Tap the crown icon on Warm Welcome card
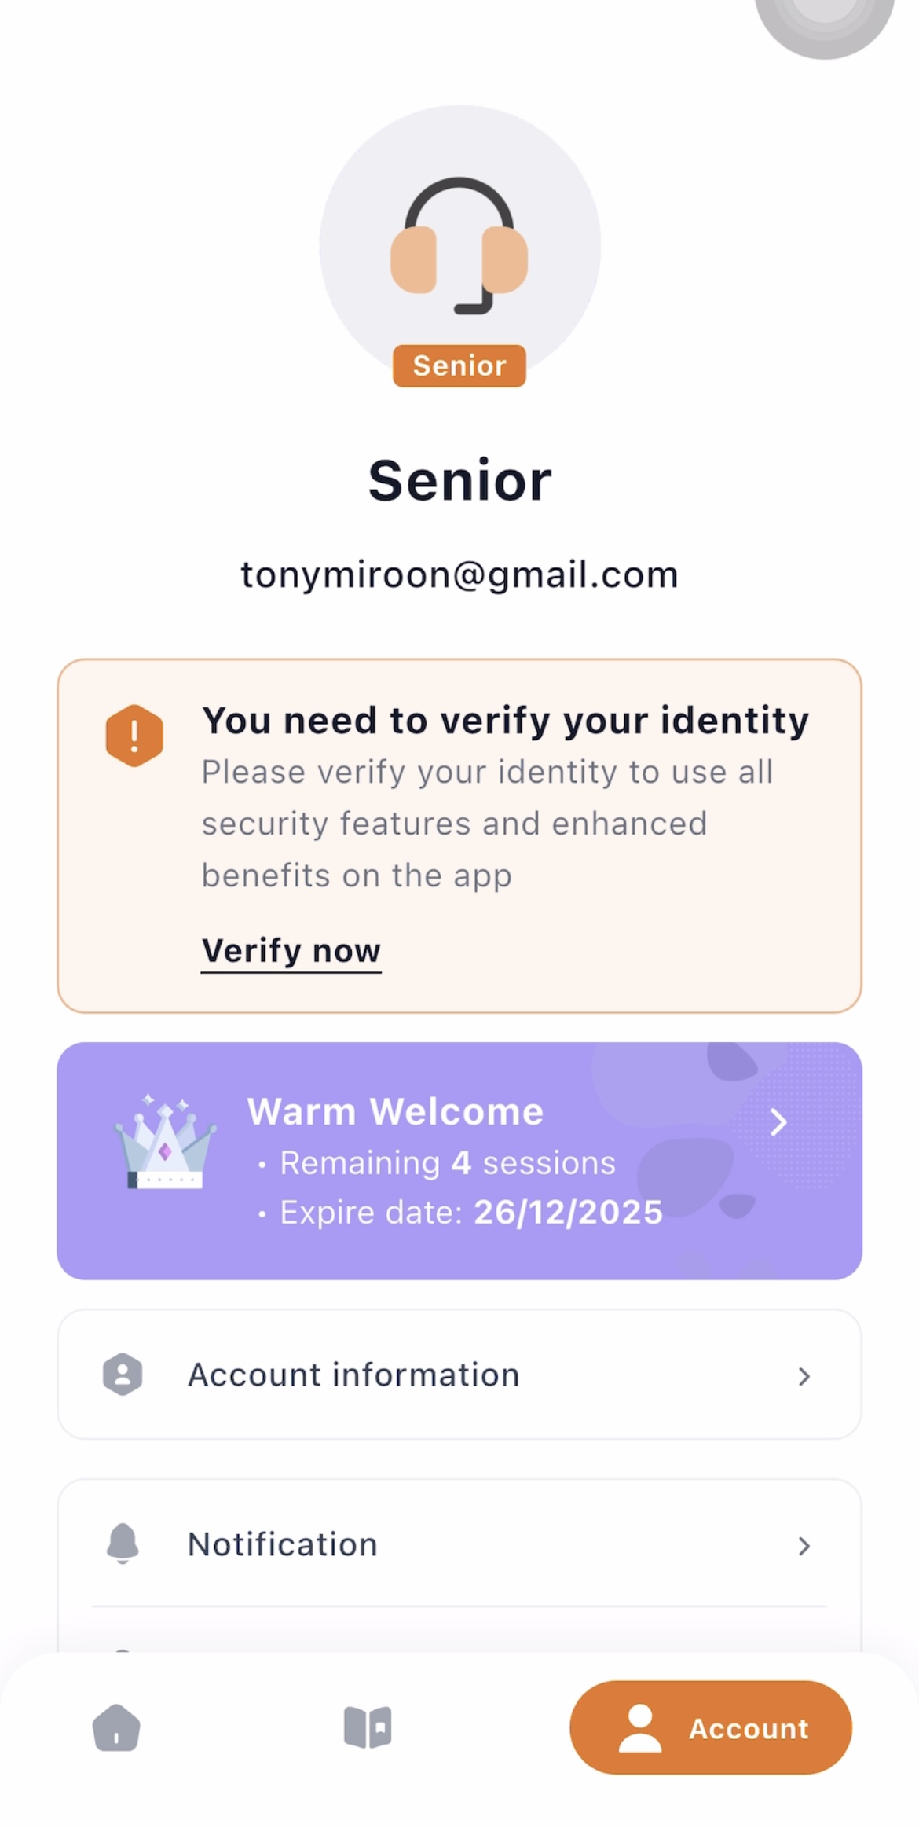This screenshot has height=1828, width=919. tap(165, 1143)
